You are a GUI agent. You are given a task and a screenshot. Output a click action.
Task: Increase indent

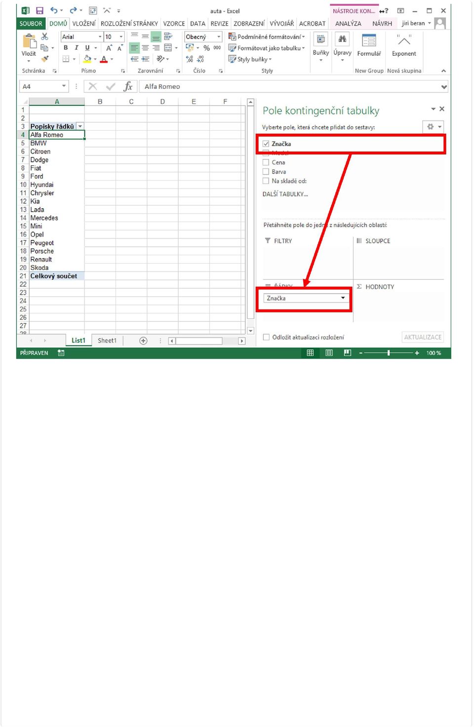(x=145, y=59)
